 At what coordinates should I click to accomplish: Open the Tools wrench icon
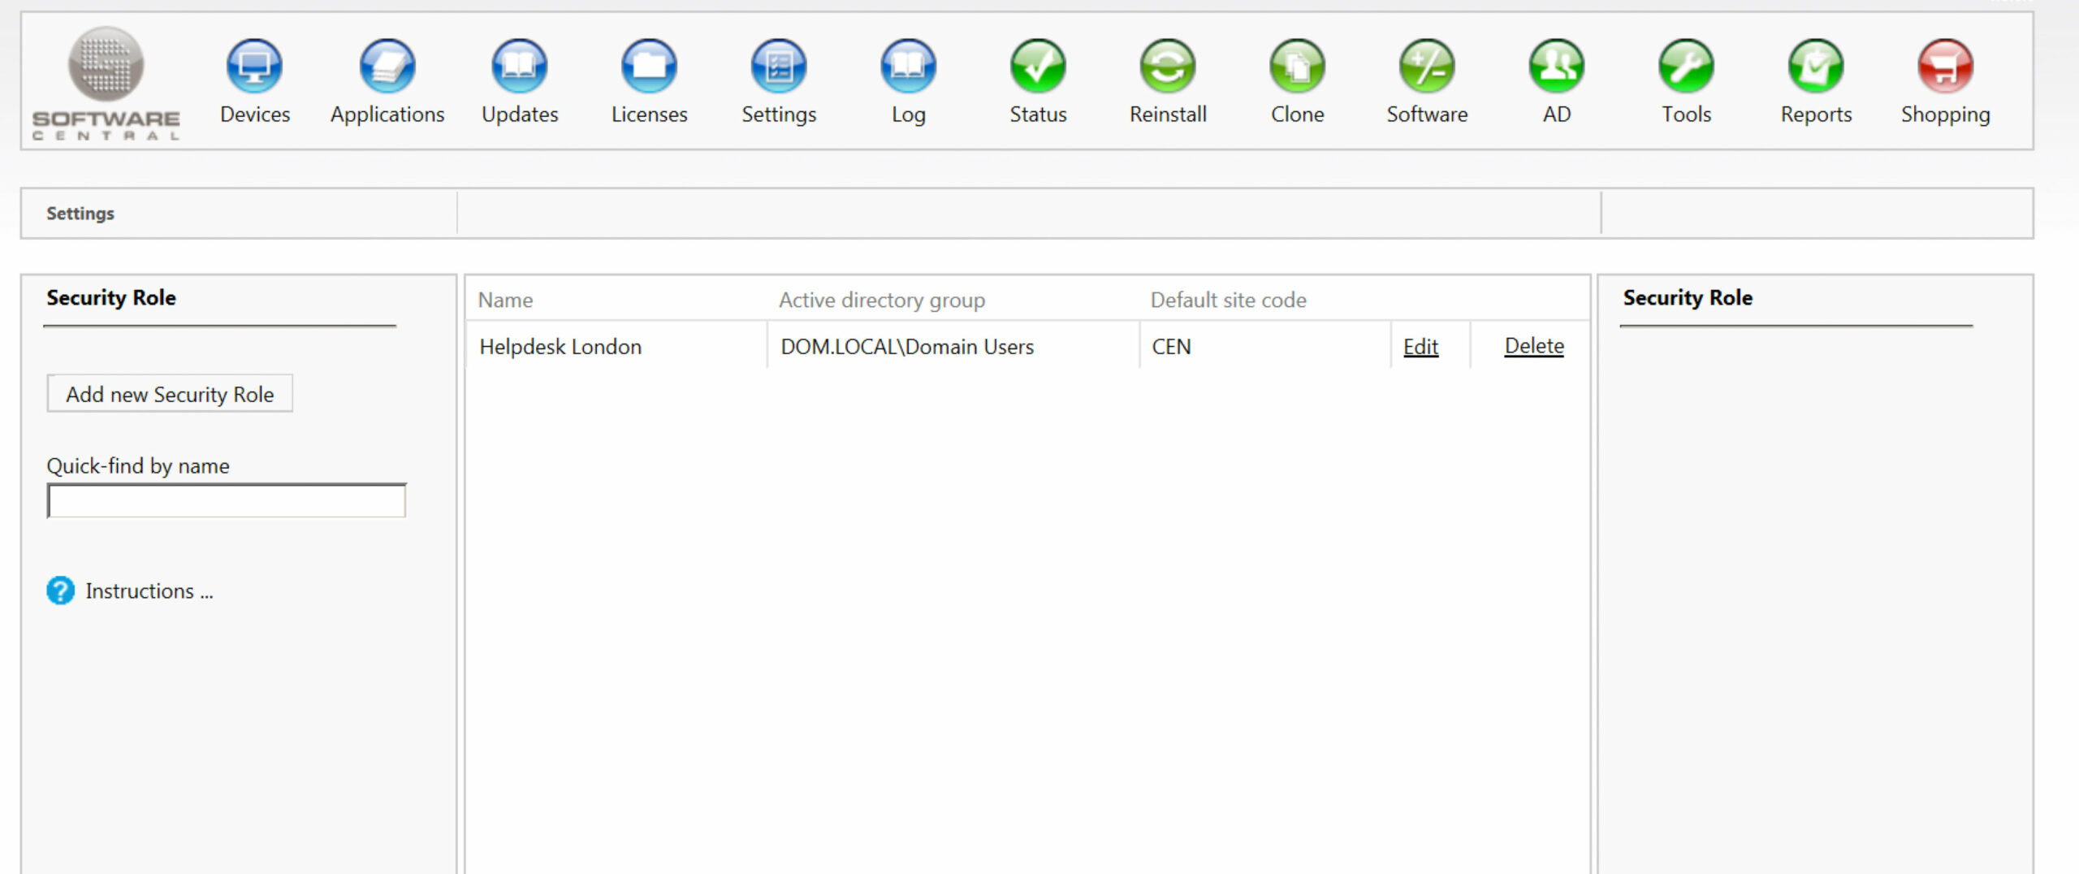(x=1686, y=67)
